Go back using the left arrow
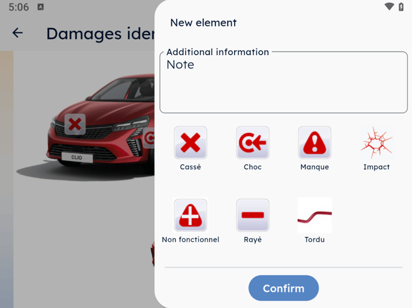 [x=17, y=33]
